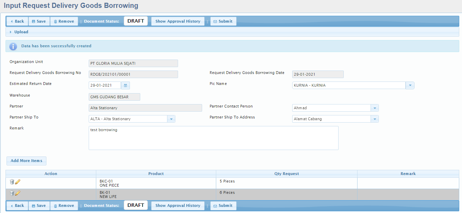Click the '6 Pieces' quantity cell
Viewport: 462px width, 213px height.
pos(287,195)
